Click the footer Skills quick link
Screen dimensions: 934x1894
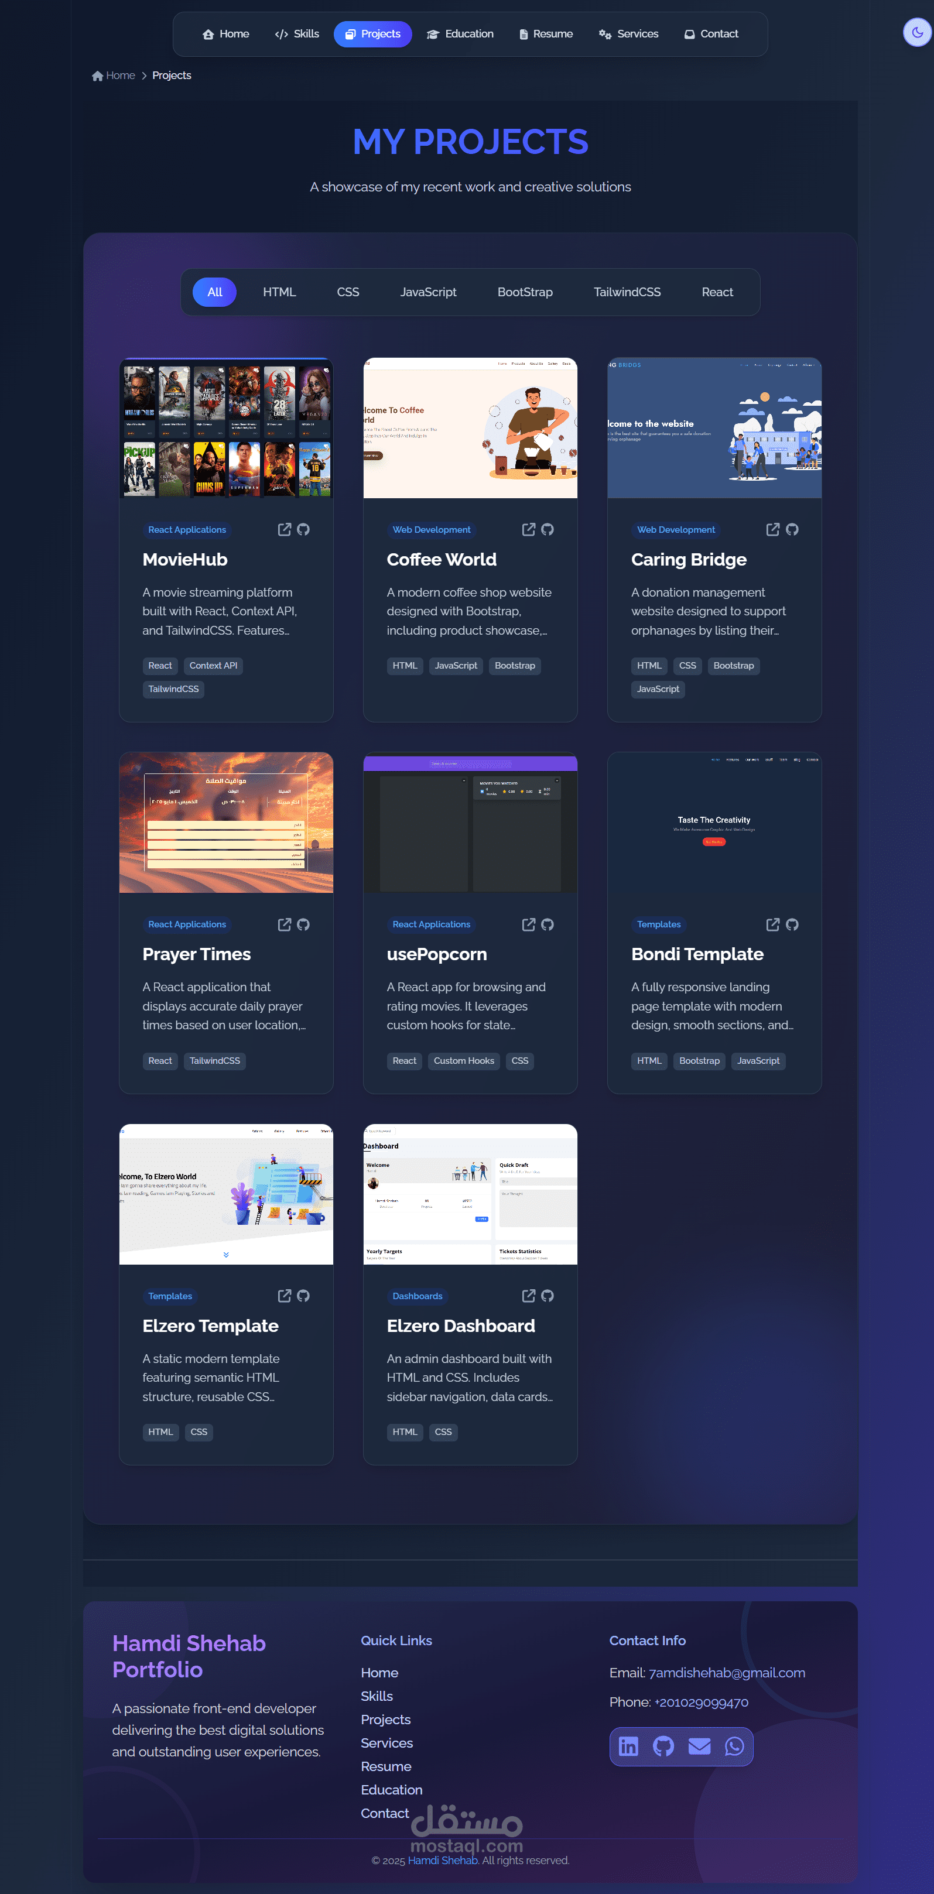click(377, 1696)
